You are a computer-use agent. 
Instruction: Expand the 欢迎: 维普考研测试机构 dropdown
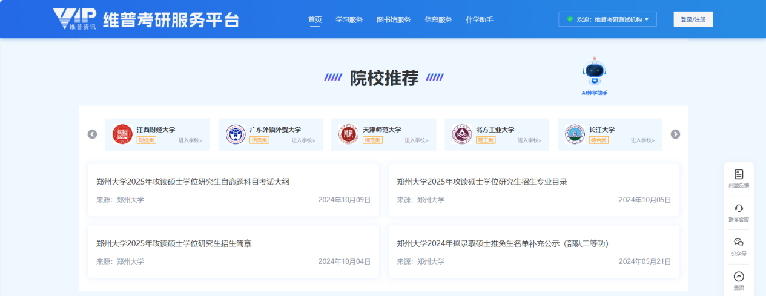[x=607, y=19]
